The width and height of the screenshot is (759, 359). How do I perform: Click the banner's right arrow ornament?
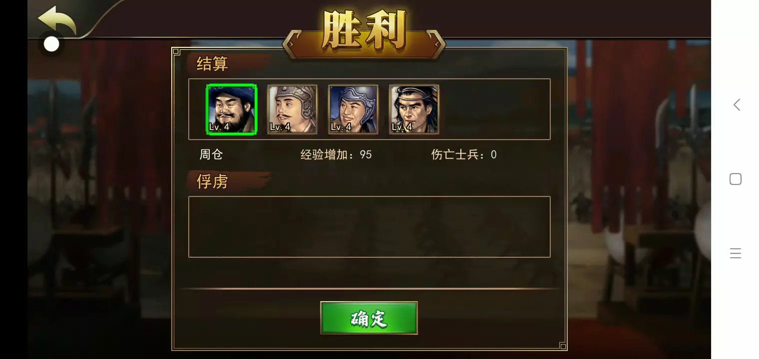pyautogui.click(x=437, y=44)
